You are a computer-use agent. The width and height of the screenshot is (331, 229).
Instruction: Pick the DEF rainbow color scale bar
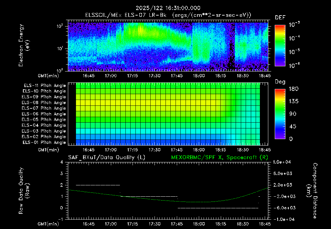point(280,46)
